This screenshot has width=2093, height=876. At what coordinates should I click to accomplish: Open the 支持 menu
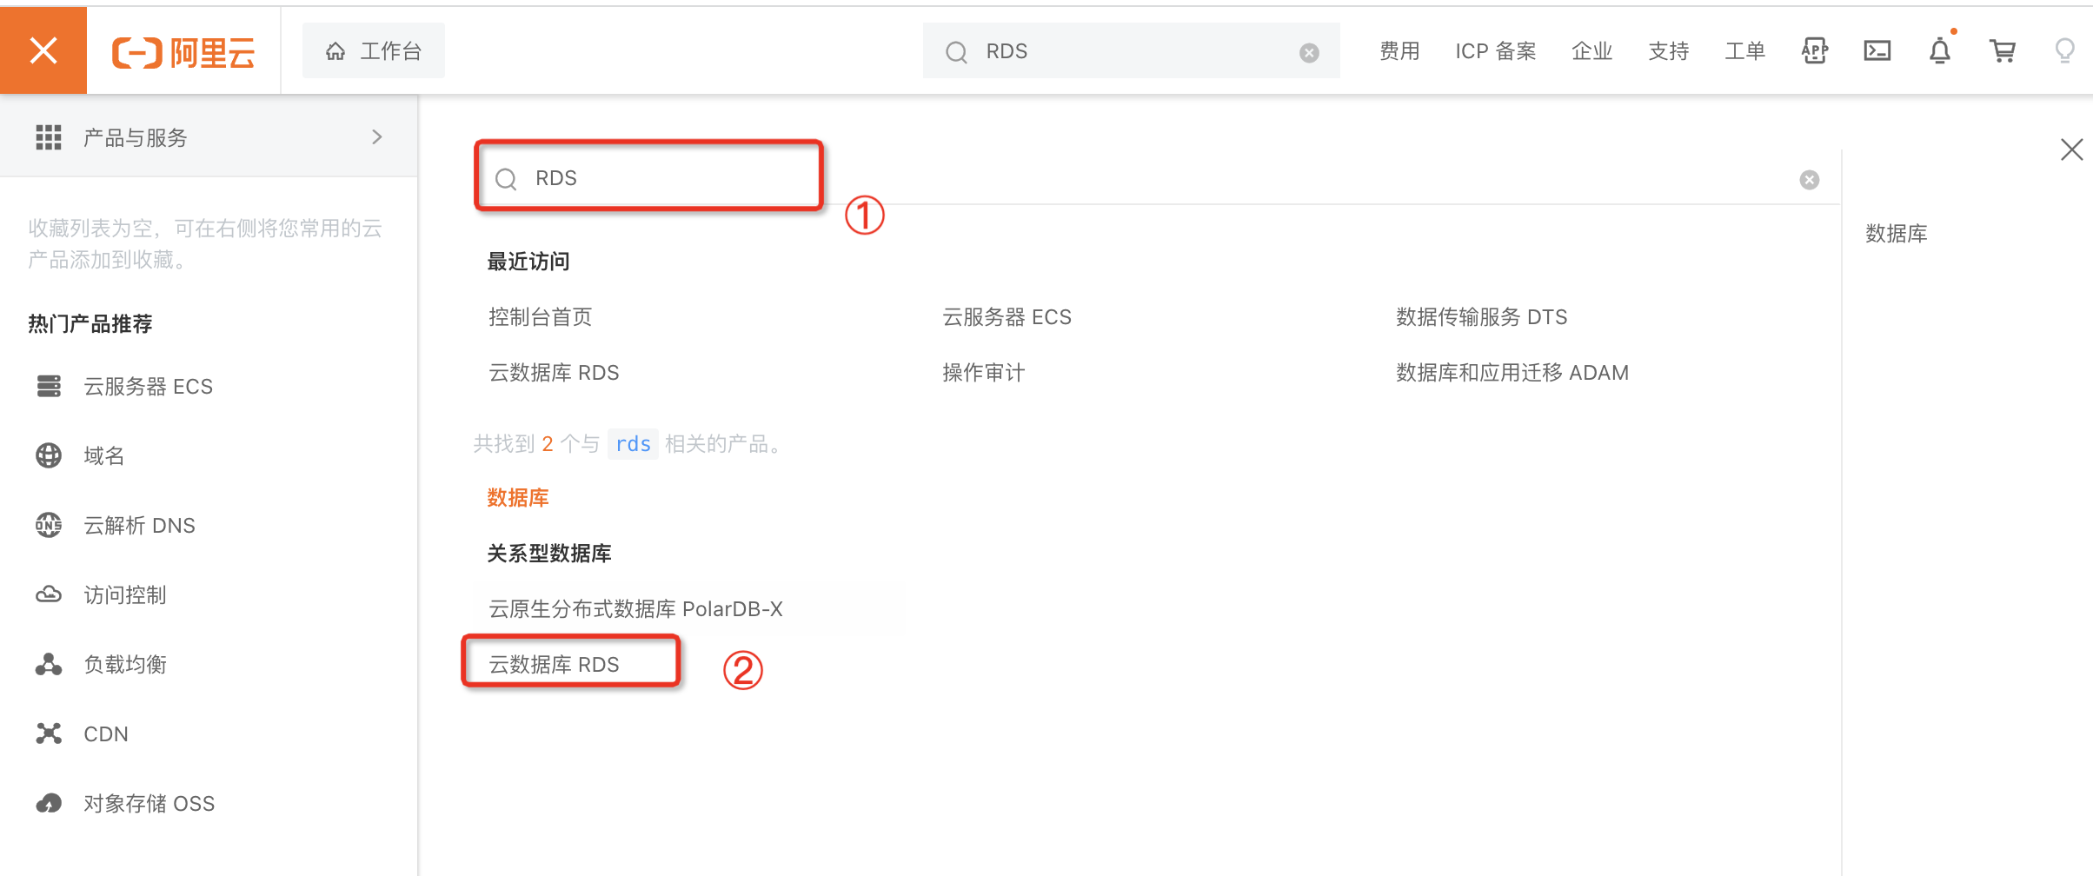coord(1669,51)
